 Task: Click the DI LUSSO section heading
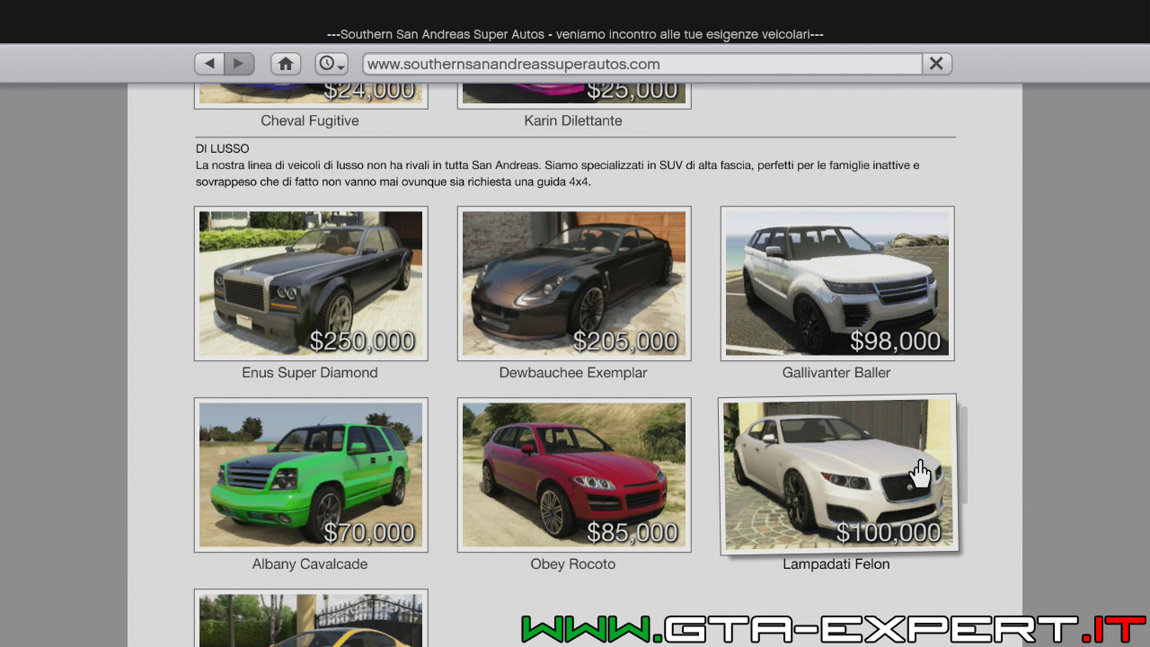tap(223, 148)
